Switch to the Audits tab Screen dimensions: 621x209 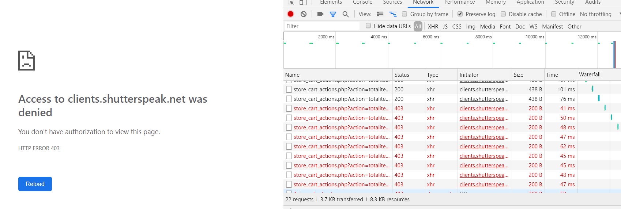pyautogui.click(x=593, y=2)
